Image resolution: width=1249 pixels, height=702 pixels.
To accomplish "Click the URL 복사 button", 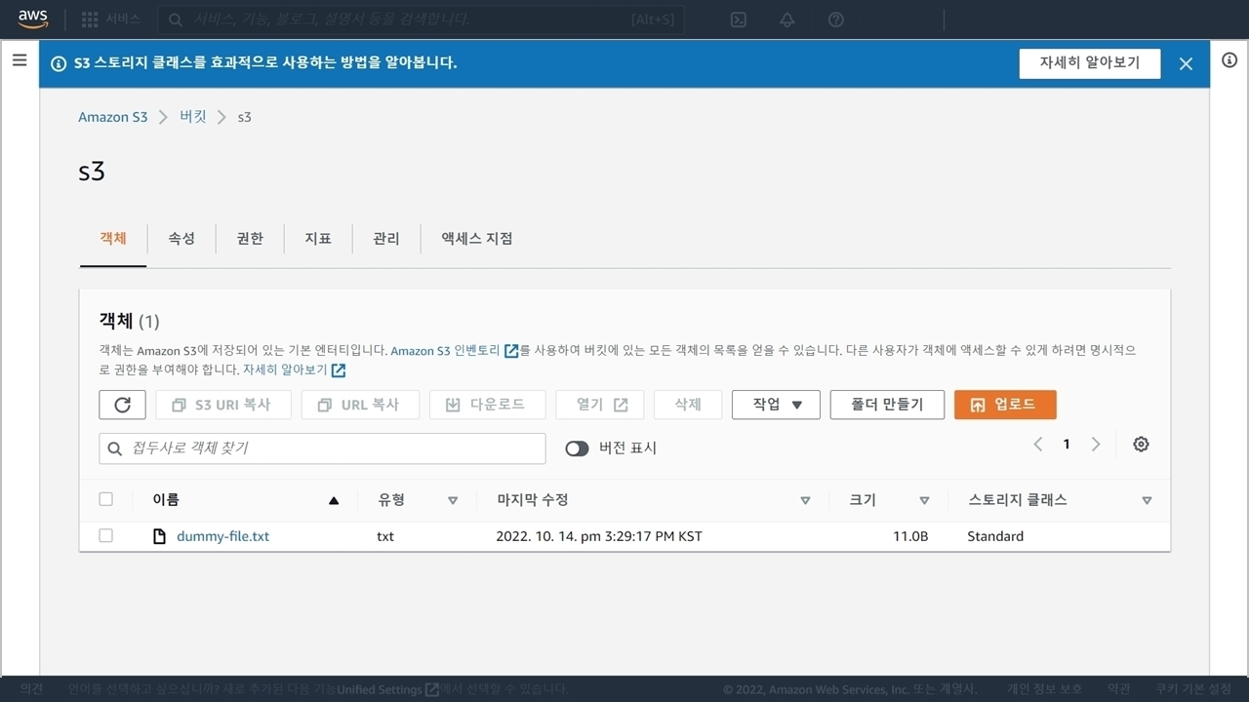I will [x=360, y=405].
